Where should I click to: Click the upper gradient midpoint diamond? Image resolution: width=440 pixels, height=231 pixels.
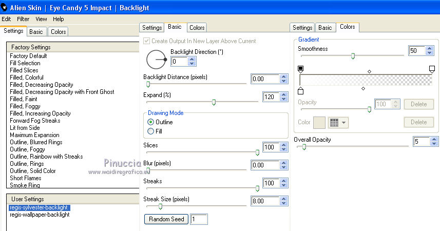coord(369,71)
